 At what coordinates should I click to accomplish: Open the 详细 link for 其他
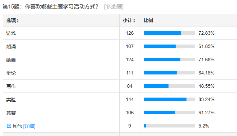29,126
